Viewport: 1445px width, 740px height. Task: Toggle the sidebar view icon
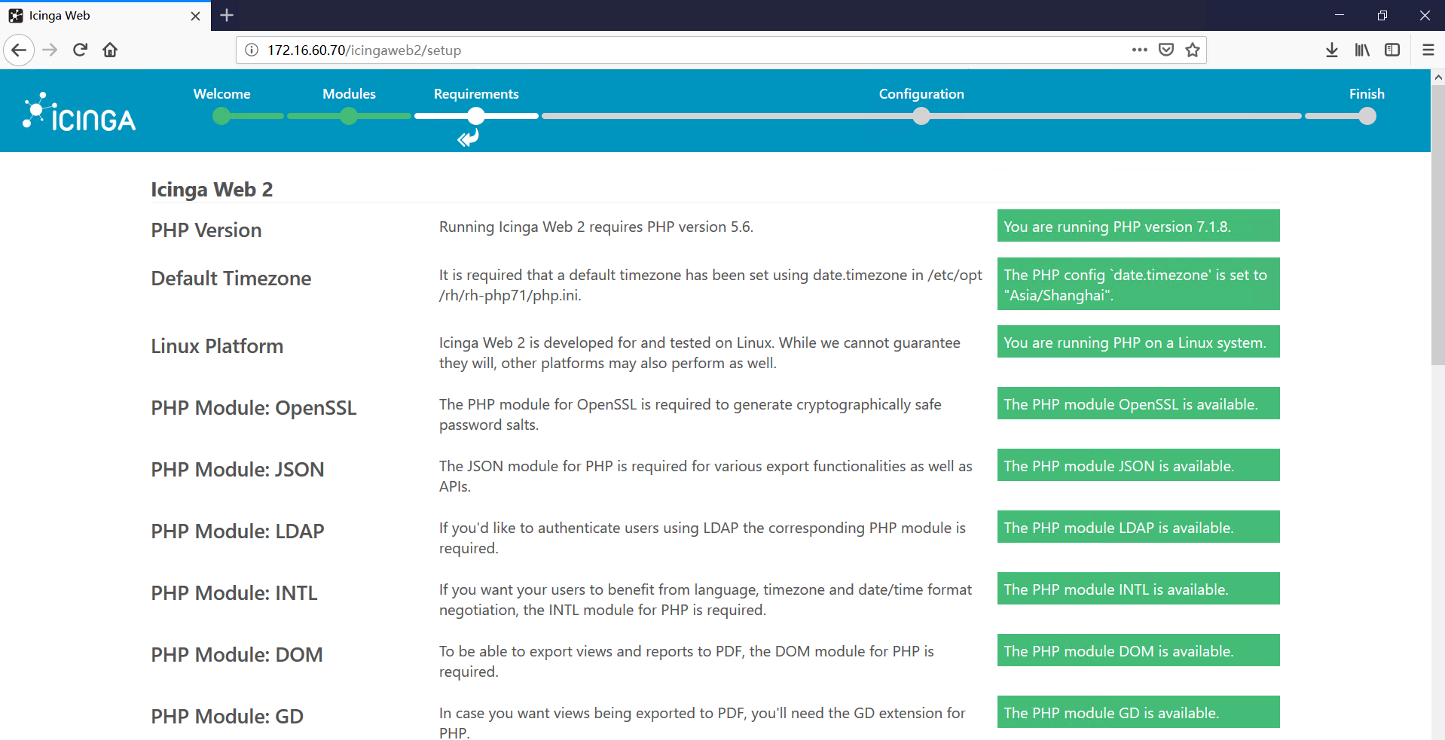tap(1392, 50)
